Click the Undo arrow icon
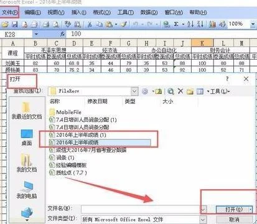This screenshot has height=224, width=257. 136,24
